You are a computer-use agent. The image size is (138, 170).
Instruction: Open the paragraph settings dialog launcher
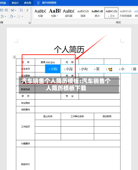(x=30, y=23)
